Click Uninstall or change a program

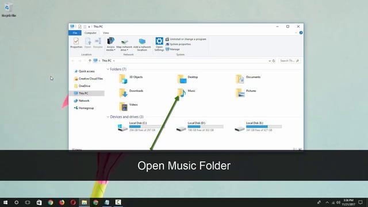(x=186, y=39)
